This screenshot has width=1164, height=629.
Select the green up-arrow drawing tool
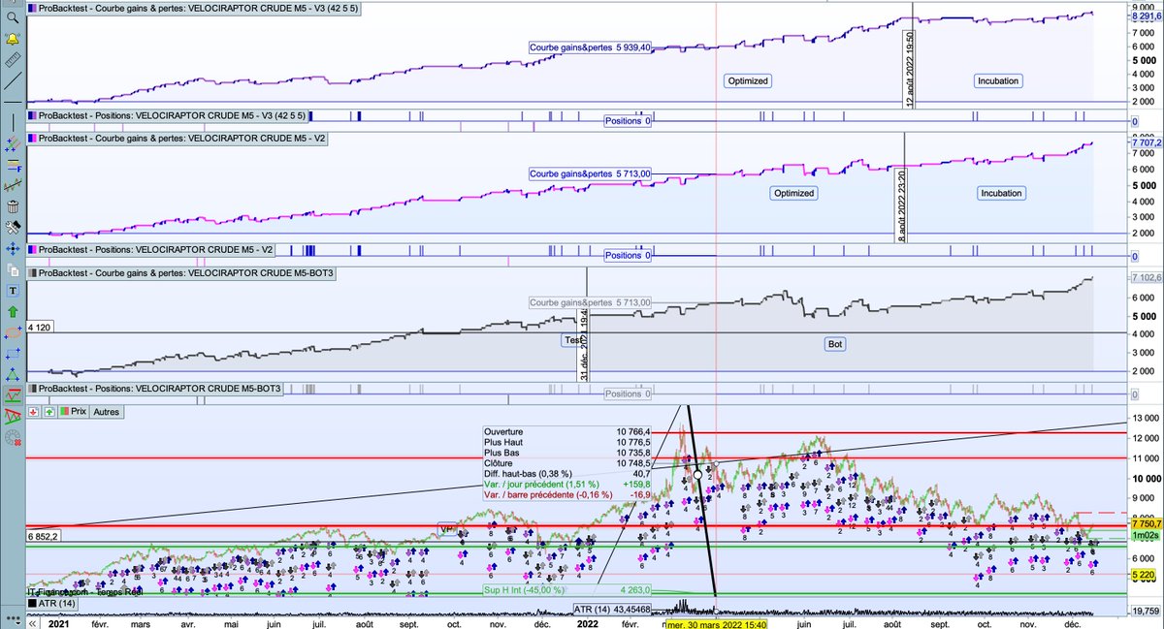[x=14, y=311]
